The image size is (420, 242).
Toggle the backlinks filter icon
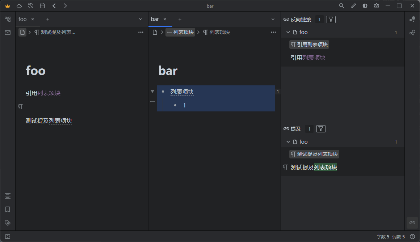pyautogui.click(x=331, y=20)
